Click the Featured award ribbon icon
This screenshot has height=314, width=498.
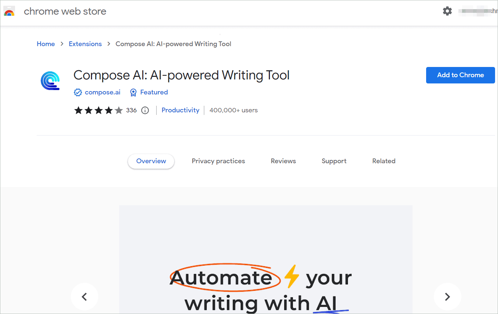pos(133,93)
